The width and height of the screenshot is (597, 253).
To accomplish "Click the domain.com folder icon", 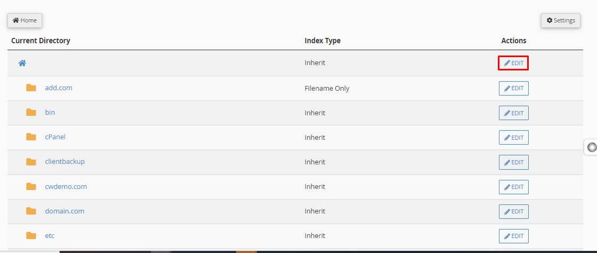I will (31, 211).
